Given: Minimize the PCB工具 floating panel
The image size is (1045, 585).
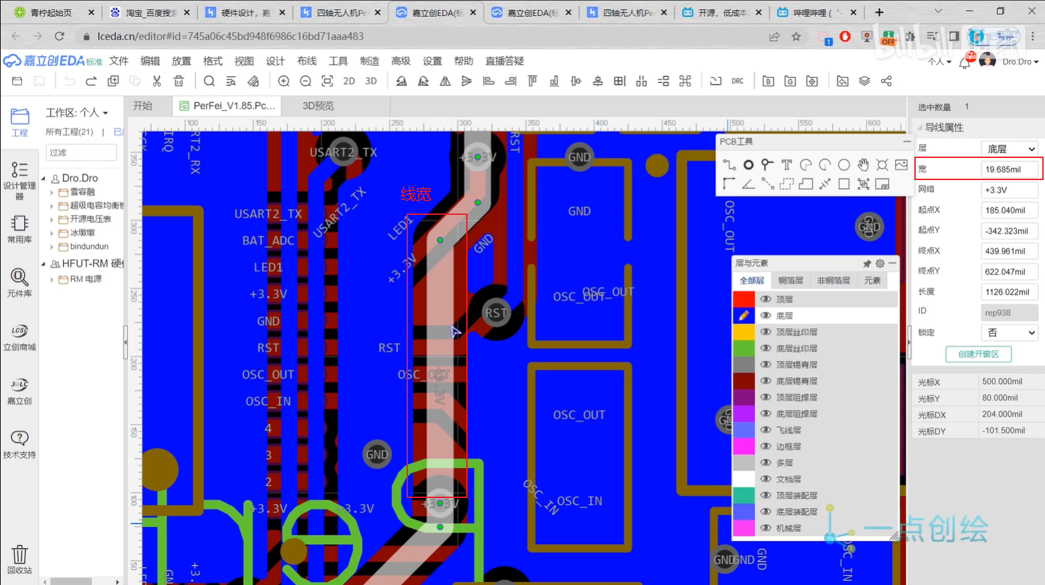Looking at the screenshot, I should point(907,141).
